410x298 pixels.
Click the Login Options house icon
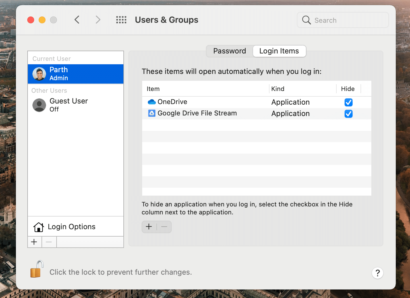[39, 227]
